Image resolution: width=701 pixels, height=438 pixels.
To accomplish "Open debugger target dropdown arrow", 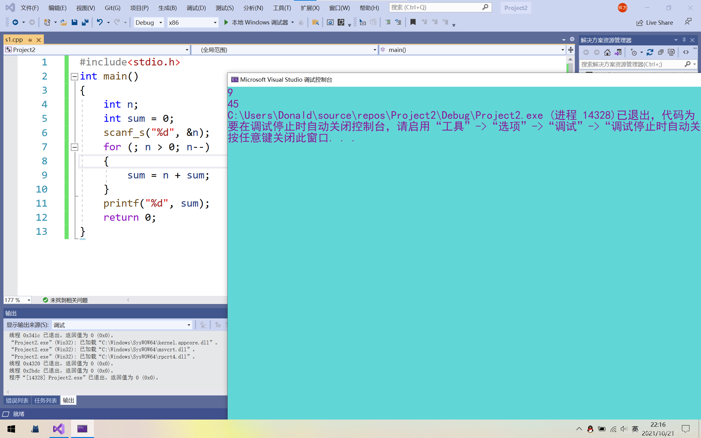I will coord(292,23).
